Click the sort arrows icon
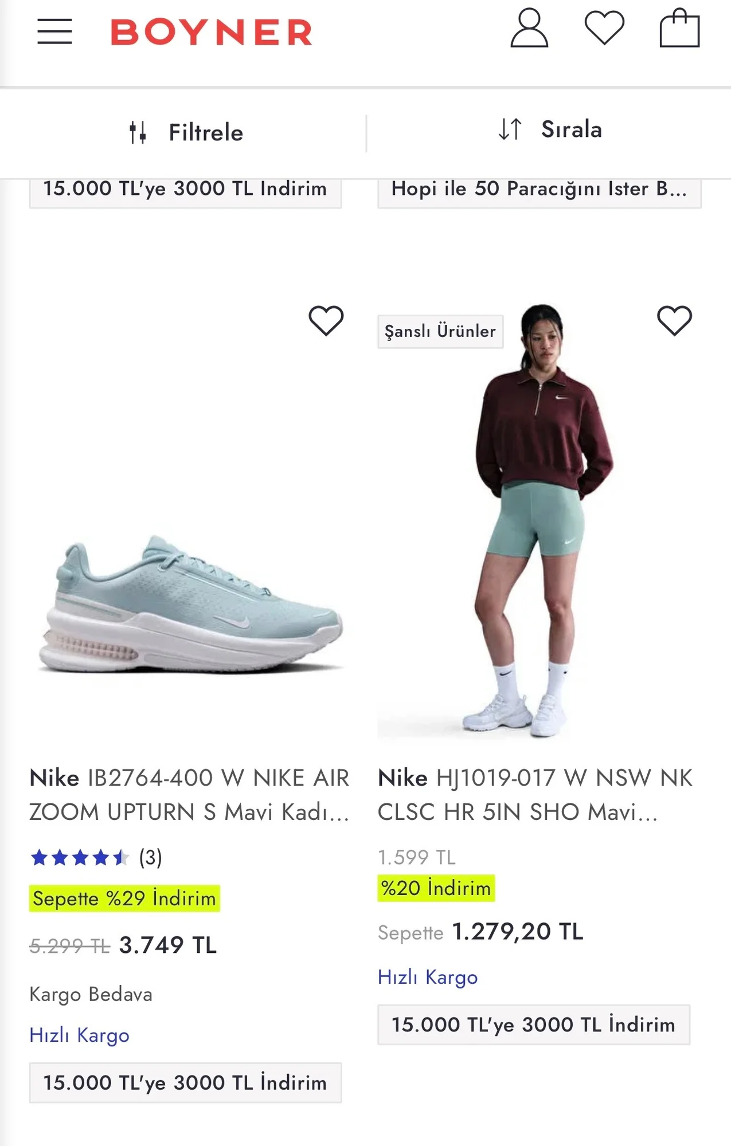Viewport: 731px width, 1146px height. click(x=510, y=129)
